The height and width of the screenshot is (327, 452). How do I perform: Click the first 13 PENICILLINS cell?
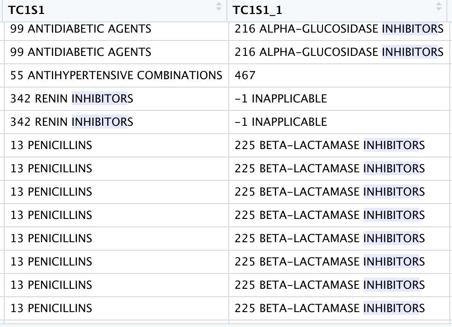[51, 145]
